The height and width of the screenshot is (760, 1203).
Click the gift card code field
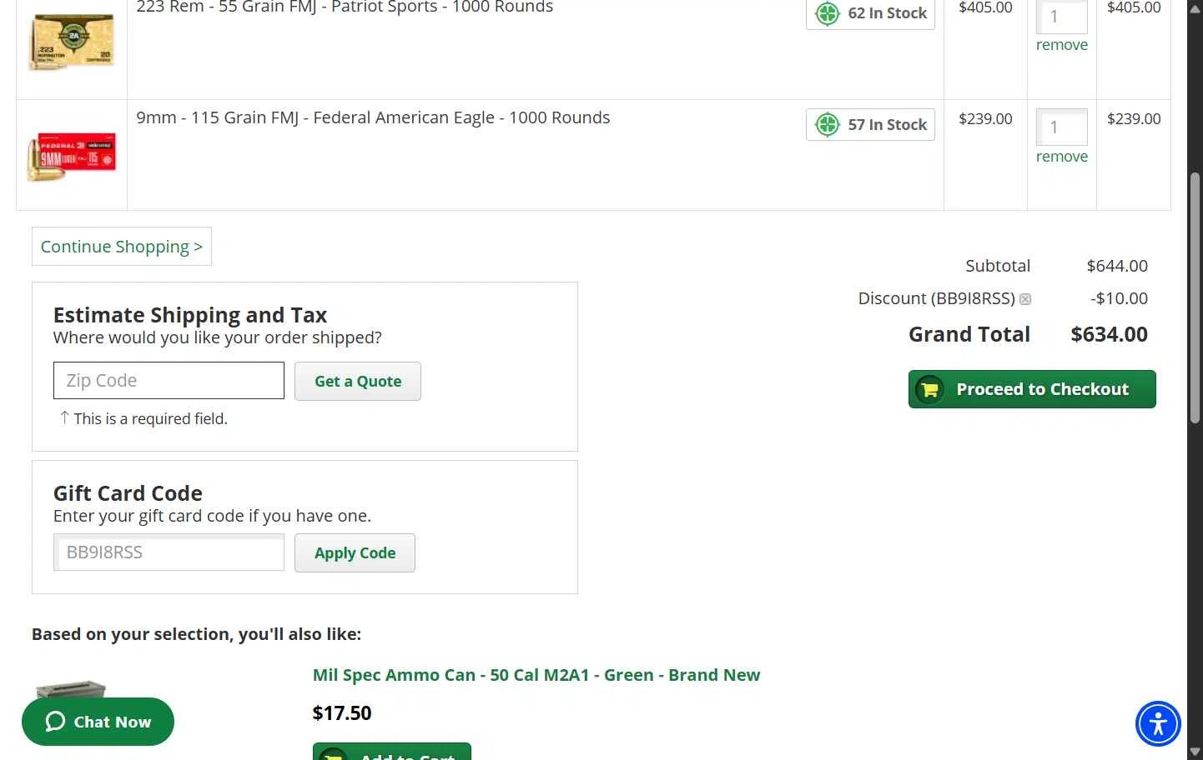[169, 552]
